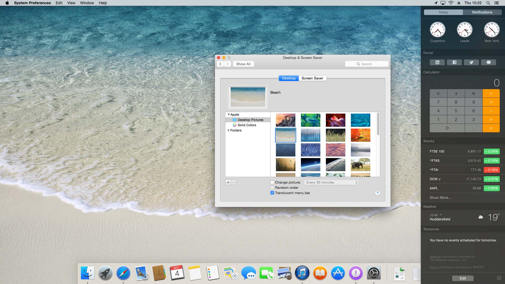
Task: Open the help question mark button
Action: [377, 193]
